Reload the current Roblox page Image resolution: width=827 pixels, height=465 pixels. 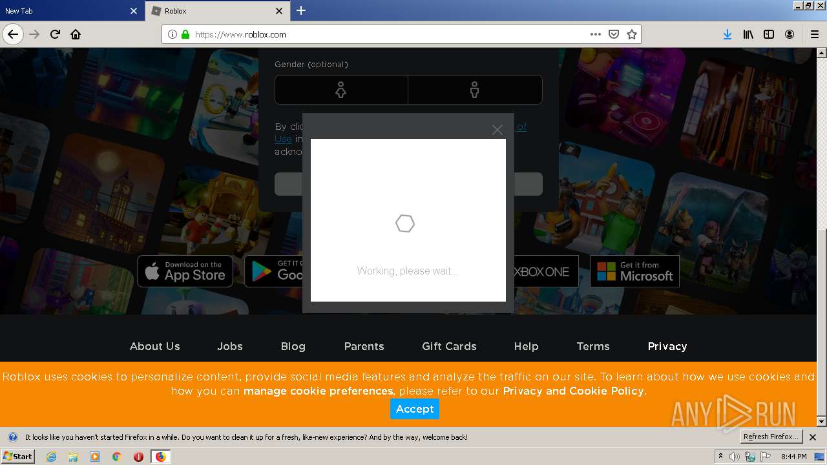pos(56,34)
